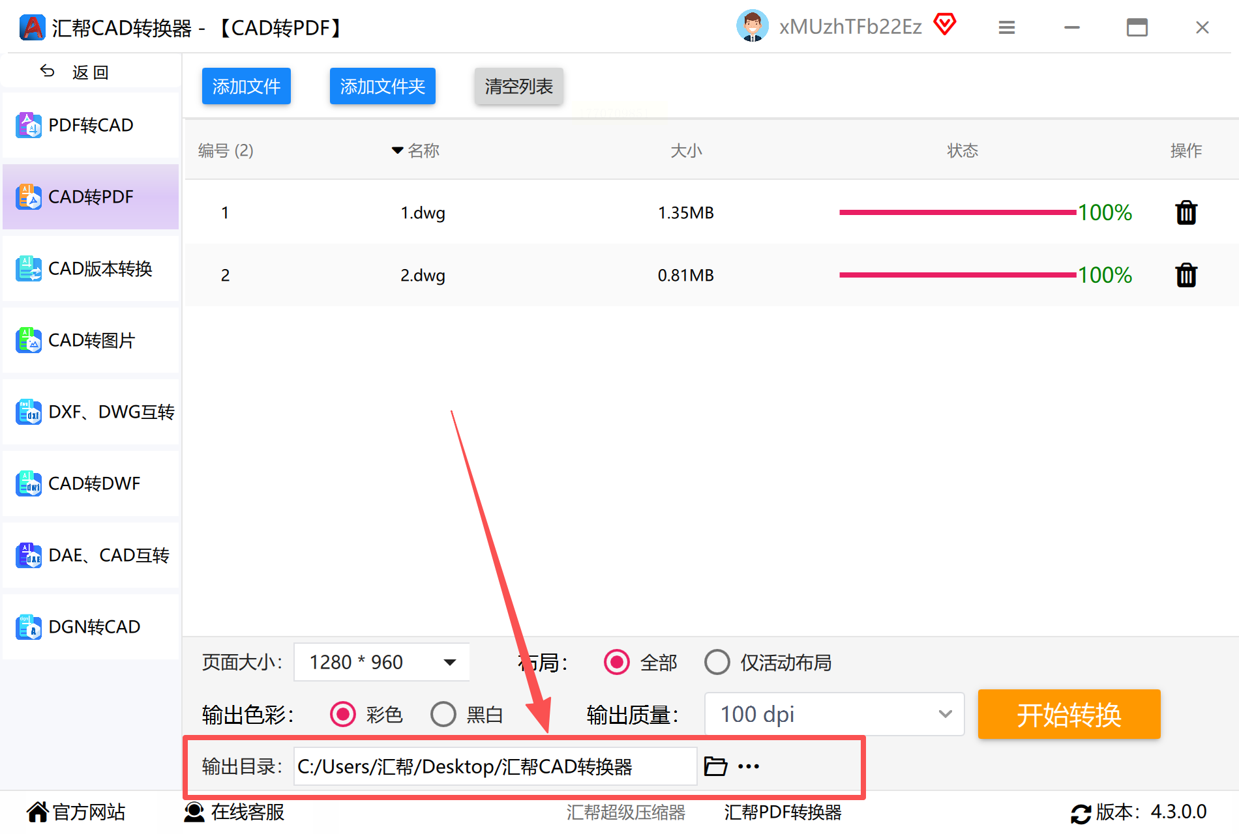The width and height of the screenshot is (1239, 834).
Task: Click the 输出目录 path field
Action: pos(496,766)
